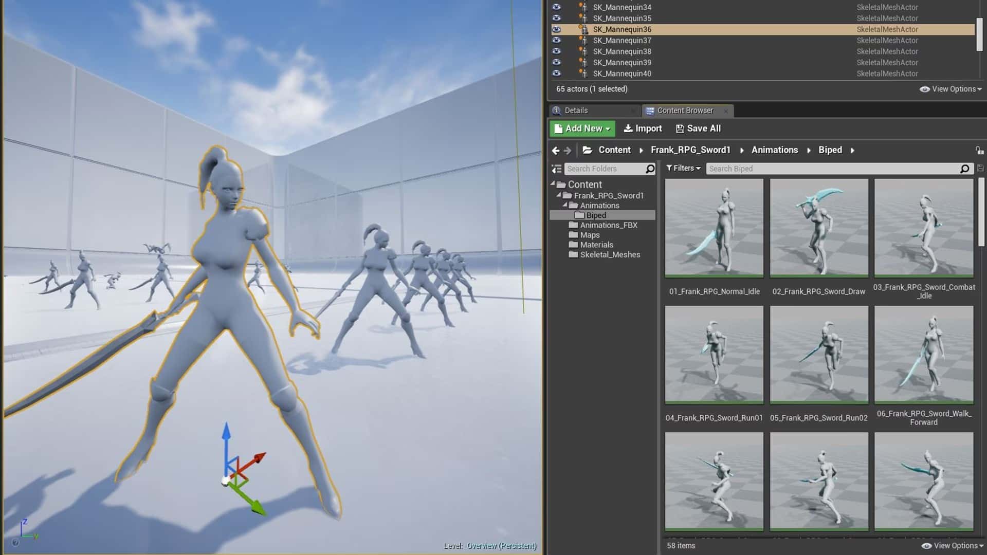This screenshot has height=555, width=987.
Task: Click the skeletal mesh icon of SK_Mannequin40
Action: [x=583, y=73]
